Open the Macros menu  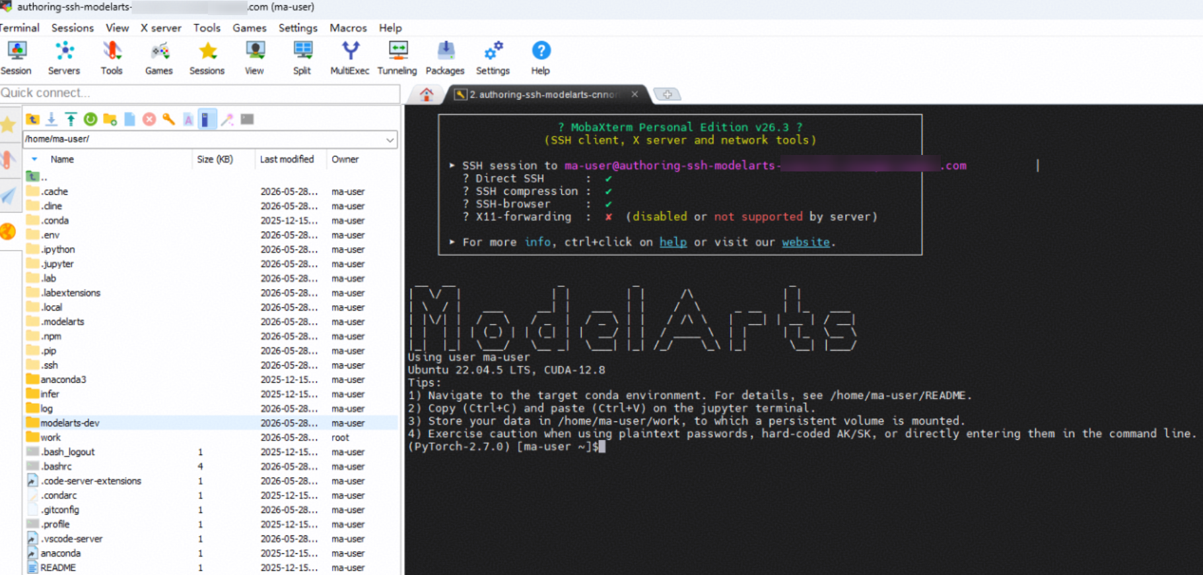(x=348, y=28)
